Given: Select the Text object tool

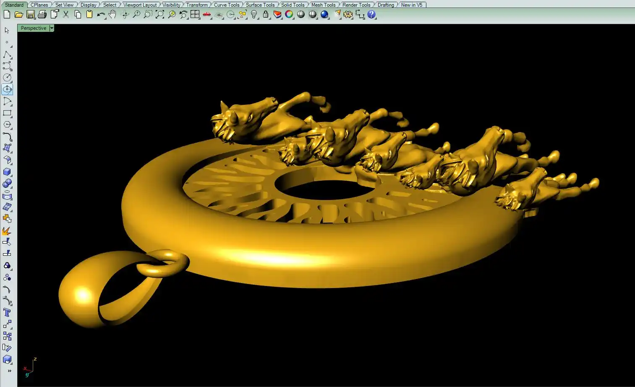Looking at the screenshot, I should (x=7, y=313).
